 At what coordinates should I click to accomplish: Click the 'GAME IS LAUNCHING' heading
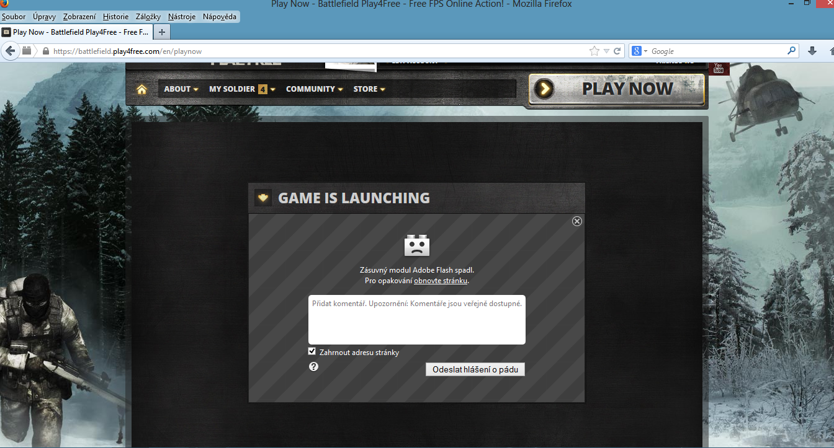(354, 198)
